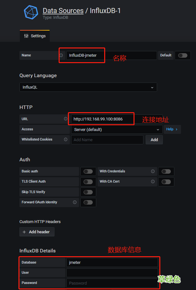The image size is (196, 290).
Task: Click the Whitelisted Cookies info icon
Action: tap(66, 140)
